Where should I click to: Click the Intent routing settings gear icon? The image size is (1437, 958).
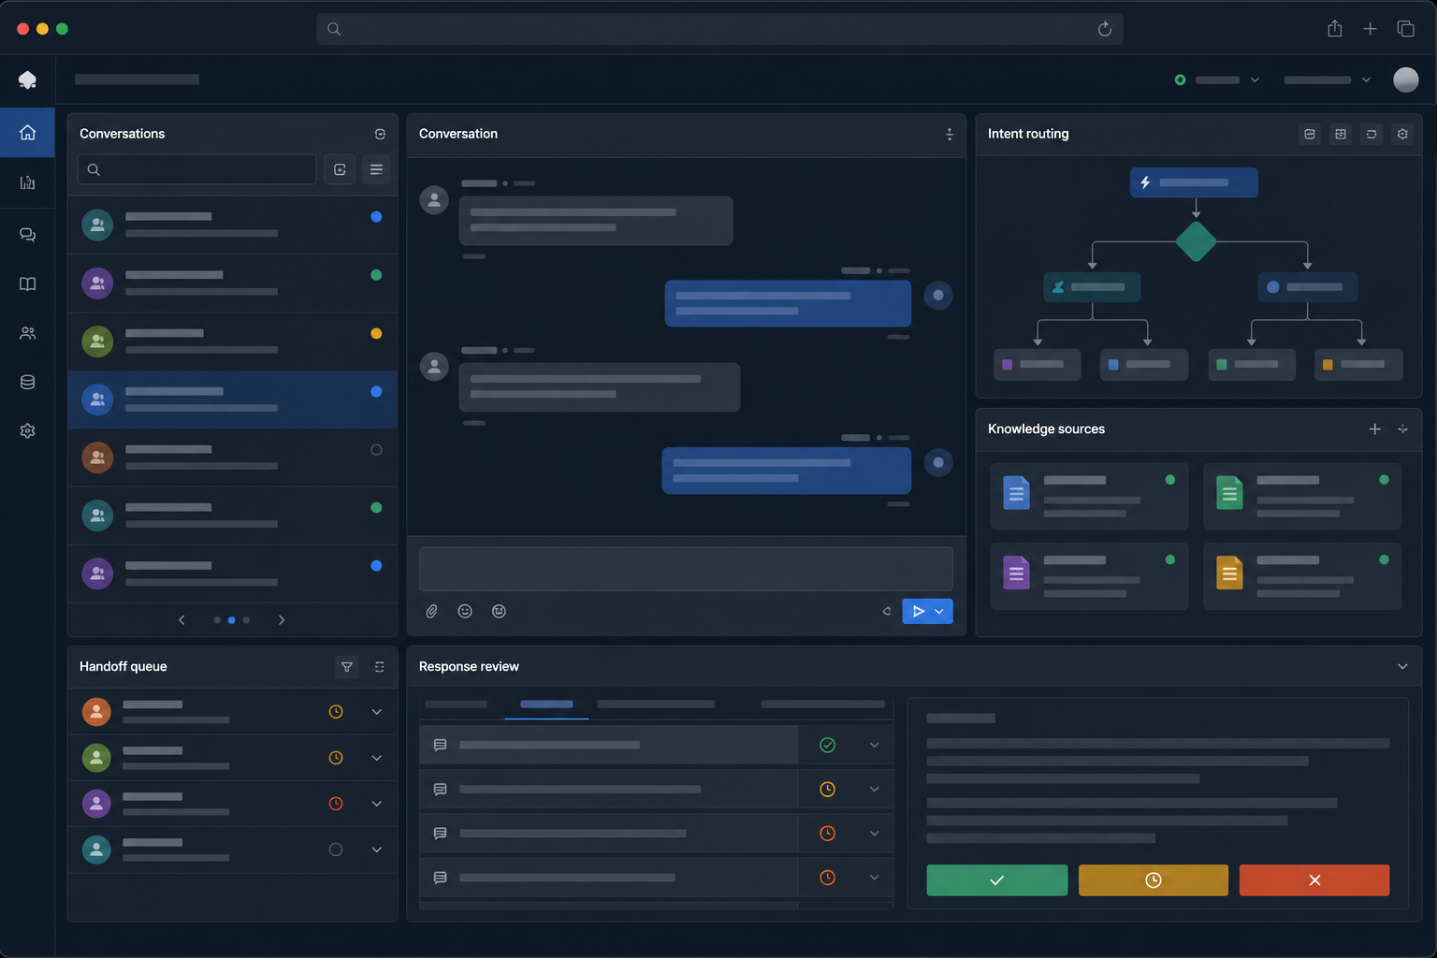point(1402,134)
